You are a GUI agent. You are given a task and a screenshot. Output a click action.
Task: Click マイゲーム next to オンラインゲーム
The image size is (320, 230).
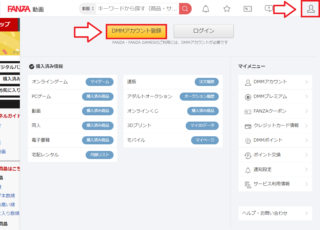[x=99, y=82]
